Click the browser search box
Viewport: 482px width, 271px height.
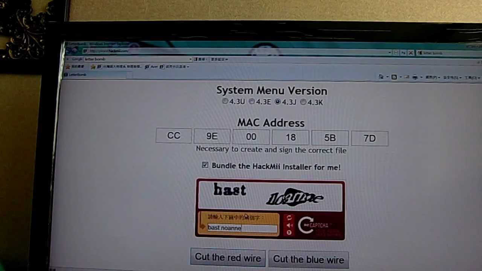[x=448, y=53]
